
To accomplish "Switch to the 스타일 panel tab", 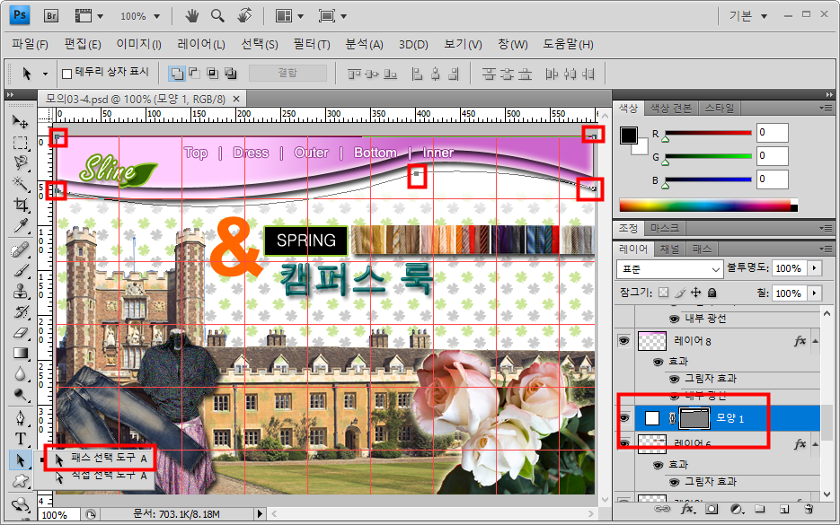I will 719,108.
